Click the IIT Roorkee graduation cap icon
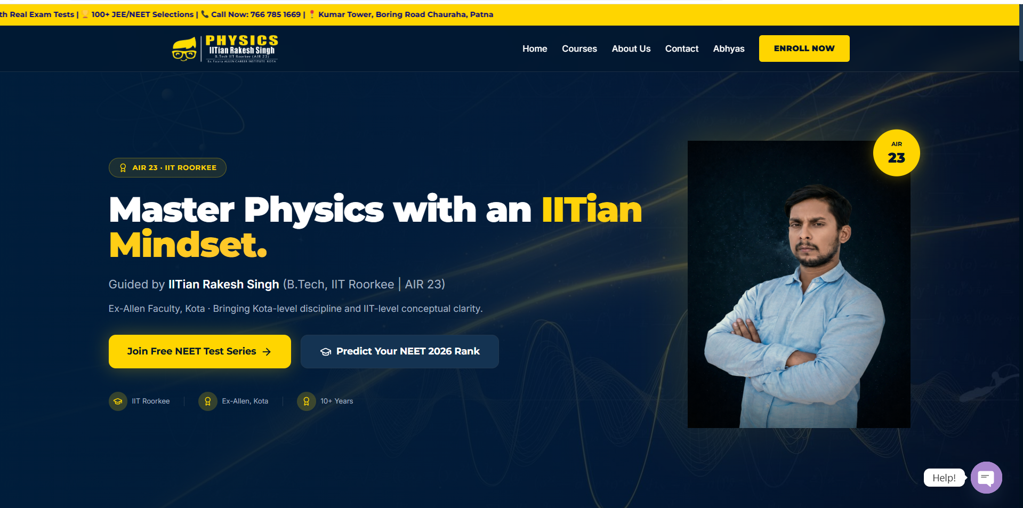This screenshot has width=1023, height=508. tap(118, 401)
